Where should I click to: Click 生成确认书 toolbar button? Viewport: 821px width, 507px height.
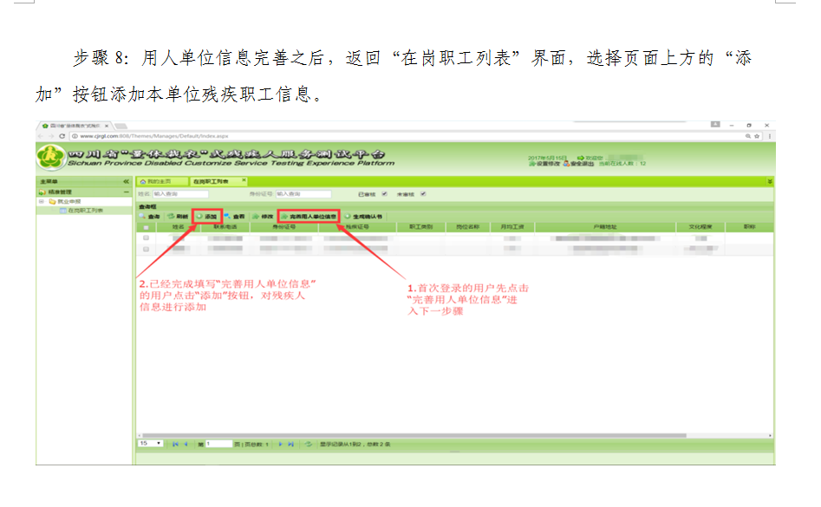click(x=364, y=216)
